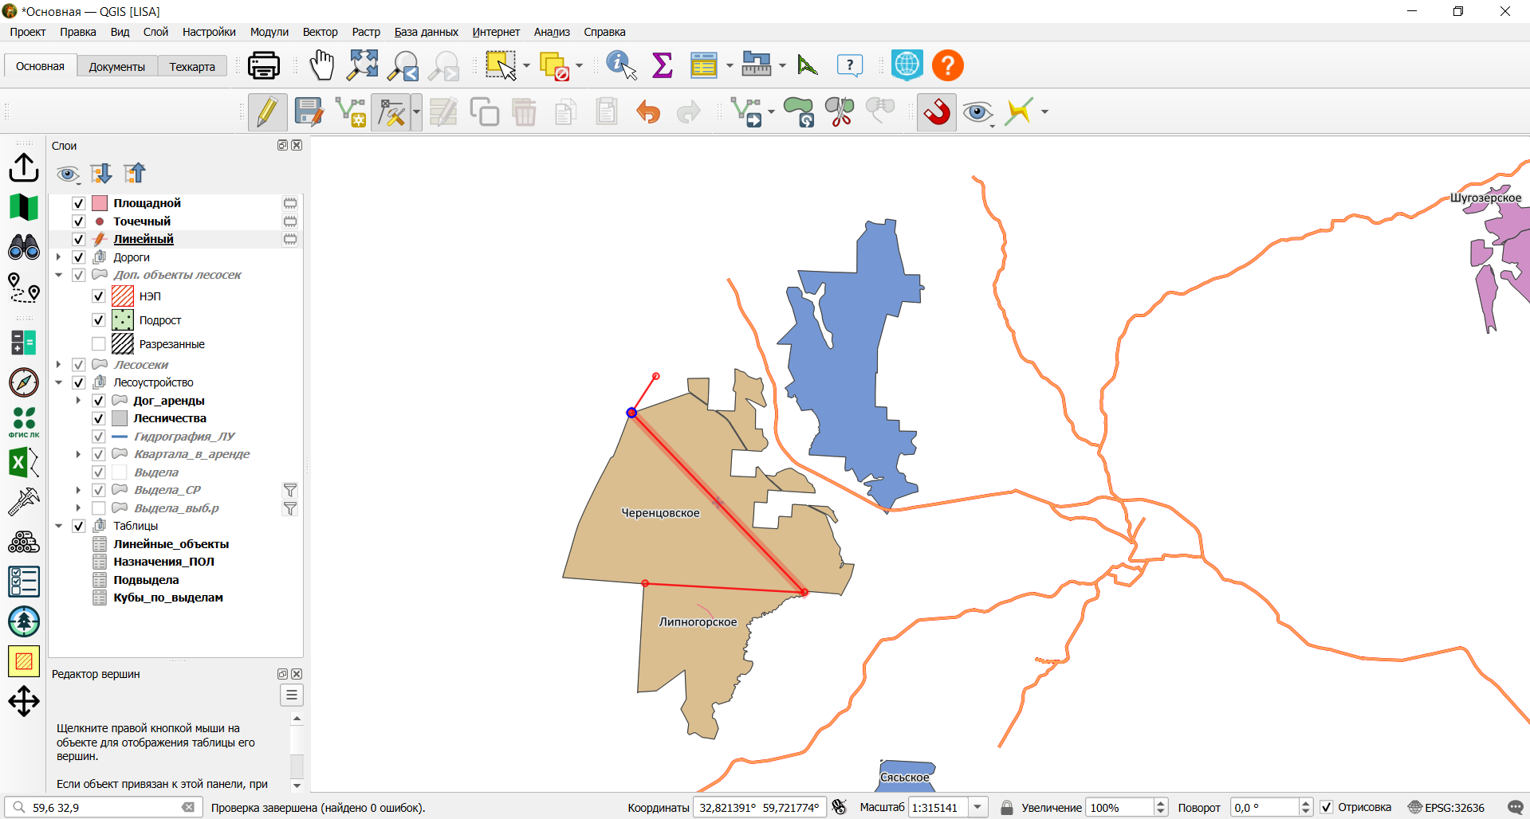Switch to the Документы tab
This screenshot has width=1530, height=819.
click(117, 67)
